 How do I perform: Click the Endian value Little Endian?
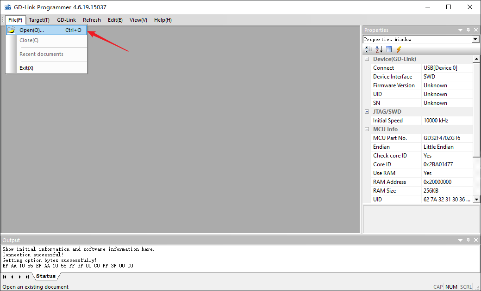coord(438,147)
